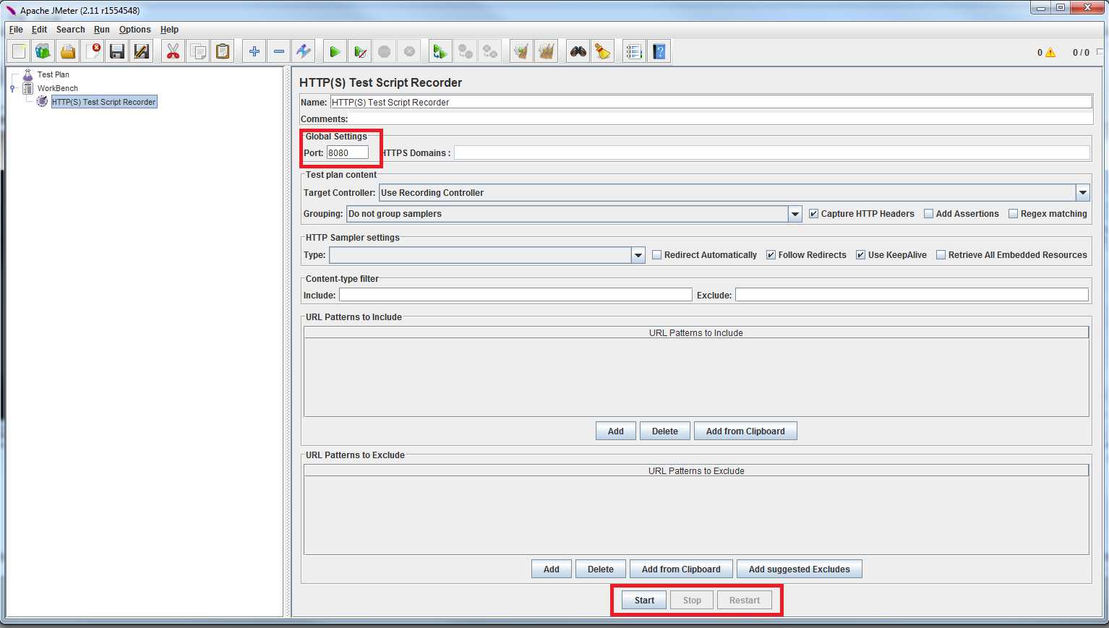Disable the Capture HTTP Headers checkbox

(814, 214)
